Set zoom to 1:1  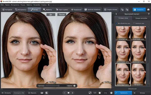coord(95,93)
